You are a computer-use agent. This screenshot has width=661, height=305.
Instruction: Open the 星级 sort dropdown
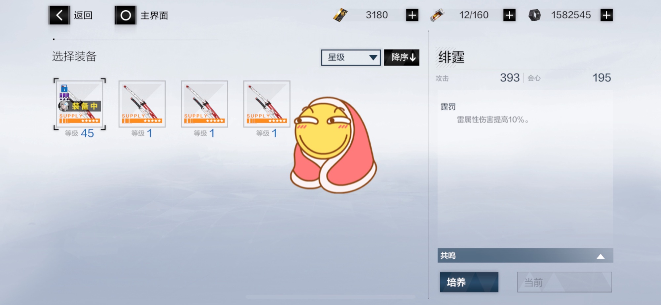point(351,57)
